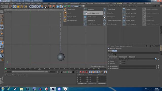
Task: Choose Сплайн Окружность from spline menu
Action: 93,13
